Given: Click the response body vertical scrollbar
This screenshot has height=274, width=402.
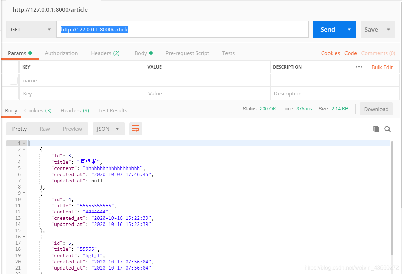Looking at the screenshot, I should coord(392,198).
